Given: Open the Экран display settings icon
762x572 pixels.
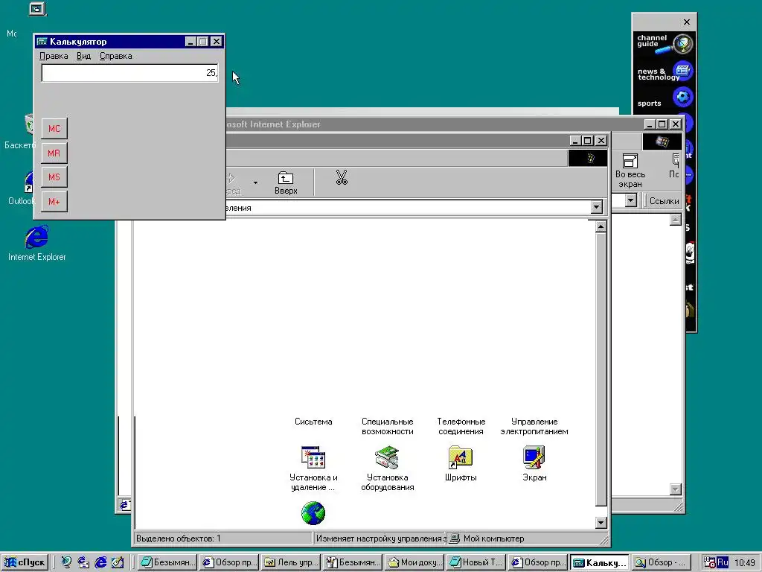Looking at the screenshot, I should [534, 457].
